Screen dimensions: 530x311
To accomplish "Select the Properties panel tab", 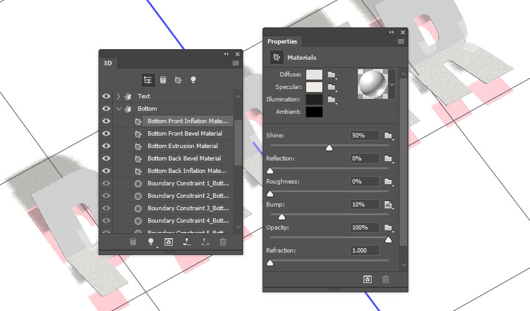I will pyautogui.click(x=282, y=42).
